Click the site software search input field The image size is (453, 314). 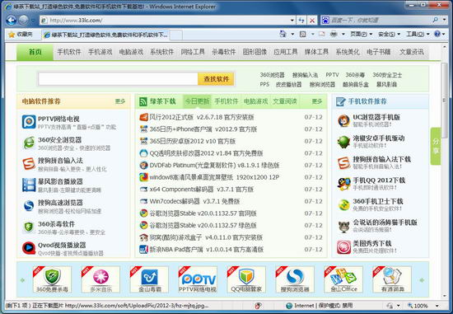[118, 79]
